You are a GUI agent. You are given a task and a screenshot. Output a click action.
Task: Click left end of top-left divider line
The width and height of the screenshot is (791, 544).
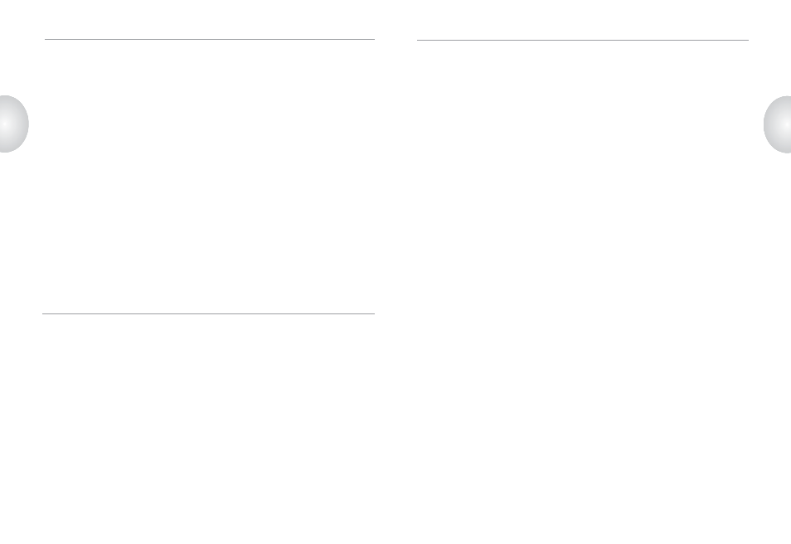pos(46,39)
